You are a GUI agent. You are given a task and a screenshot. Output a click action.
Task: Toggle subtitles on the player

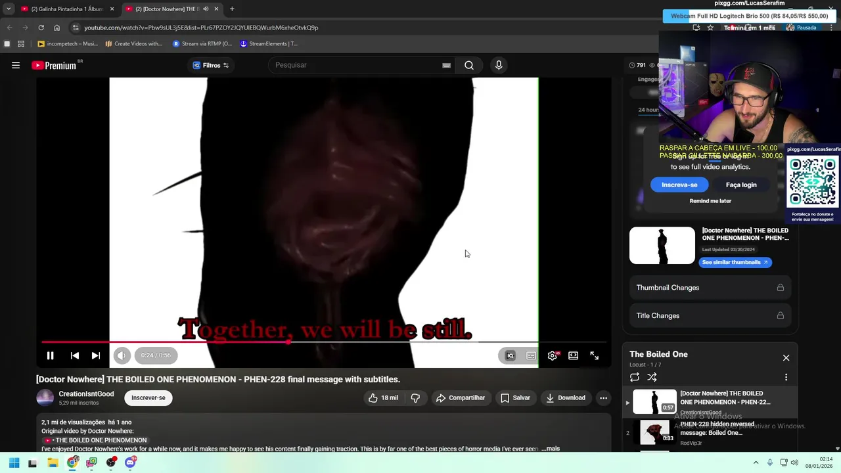531,355
